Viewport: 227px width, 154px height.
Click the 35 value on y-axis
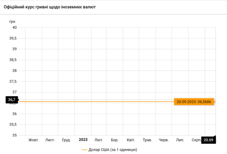click(x=15, y=135)
